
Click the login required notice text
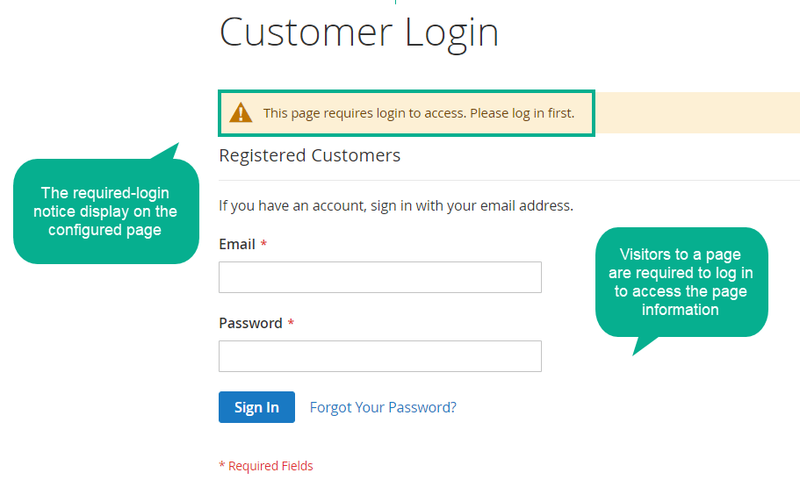[x=419, y=113]
